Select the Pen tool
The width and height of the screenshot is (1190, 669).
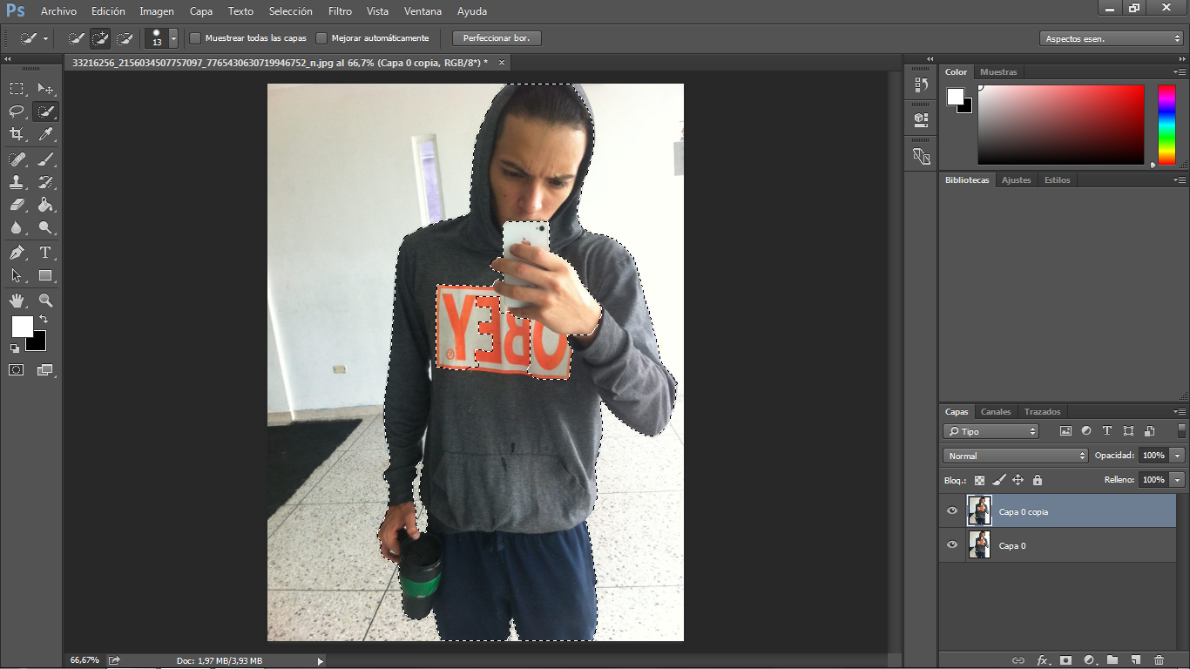tap(17, 253)
